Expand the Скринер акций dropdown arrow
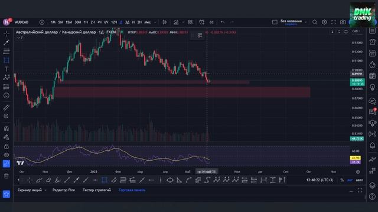Image resolution: width=378 pixels, height=212 pixels. coord(45,190)
